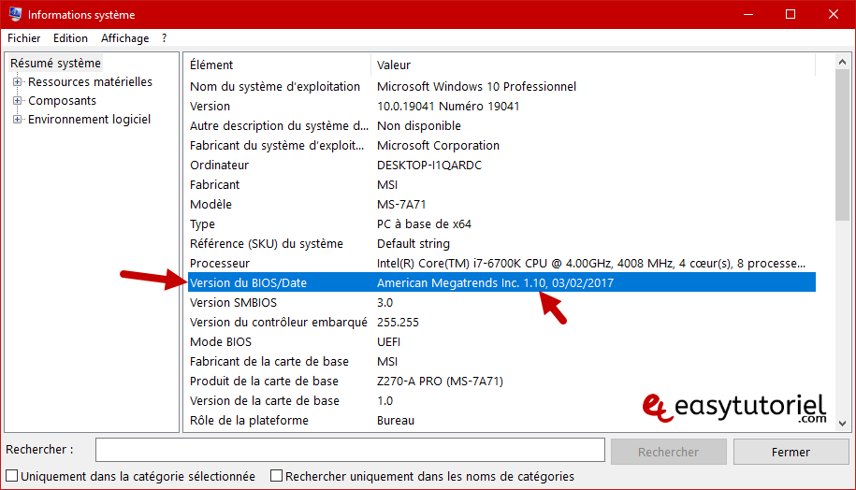Select the Référence (SKU) du système row
856x490 pixels.
(x=501, y=243)
